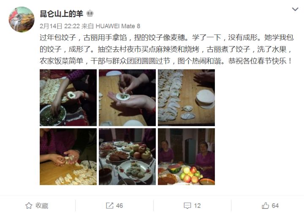Open the photo of dinner table with apples
Viewport: 304px width, 214px height.
click(x=127, y=157)
